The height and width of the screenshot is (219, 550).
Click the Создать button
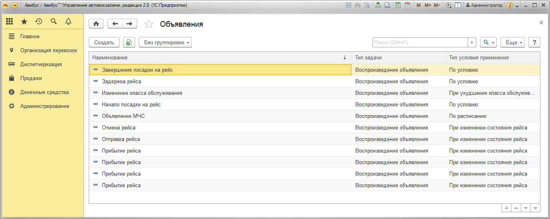pos(104,43)
